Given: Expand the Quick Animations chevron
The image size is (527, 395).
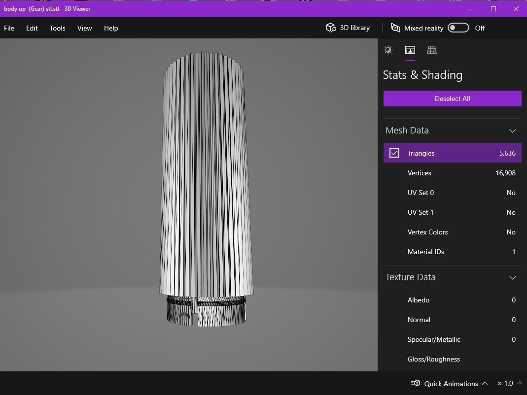Looking at the screenshot, I should pos(485,383).
